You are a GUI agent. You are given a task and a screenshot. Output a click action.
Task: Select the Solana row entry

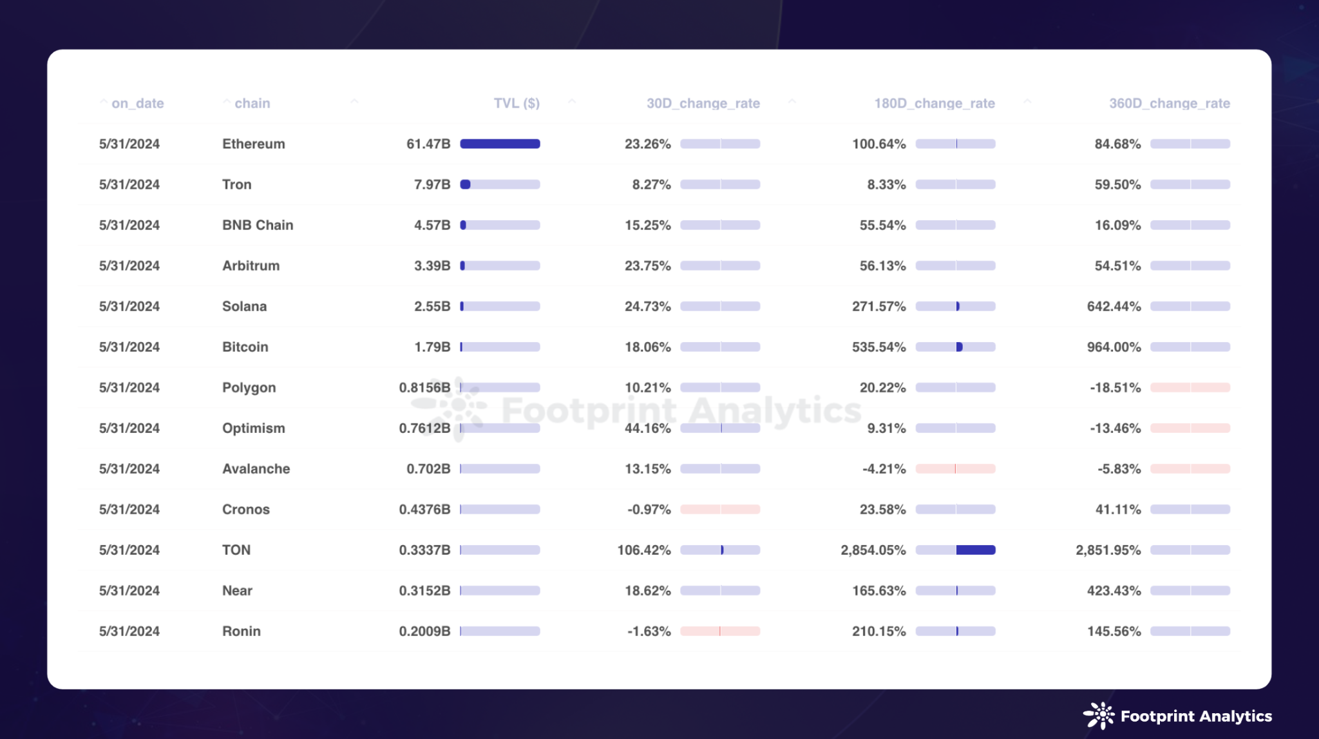coord(659,305)
